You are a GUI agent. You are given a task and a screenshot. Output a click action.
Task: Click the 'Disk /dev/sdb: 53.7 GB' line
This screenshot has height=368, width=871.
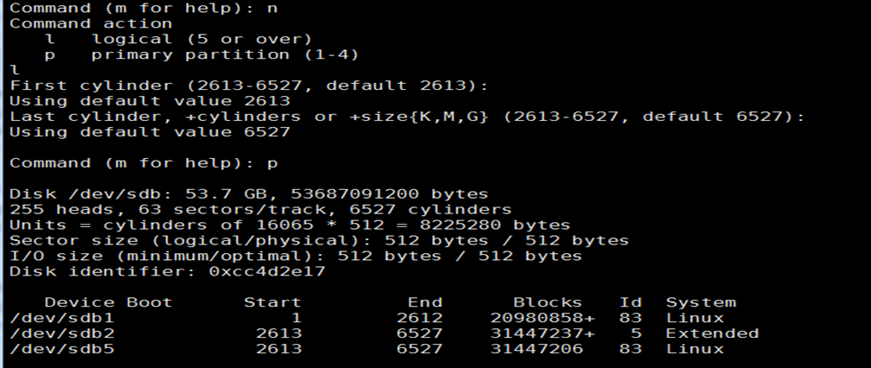[249, 194]
